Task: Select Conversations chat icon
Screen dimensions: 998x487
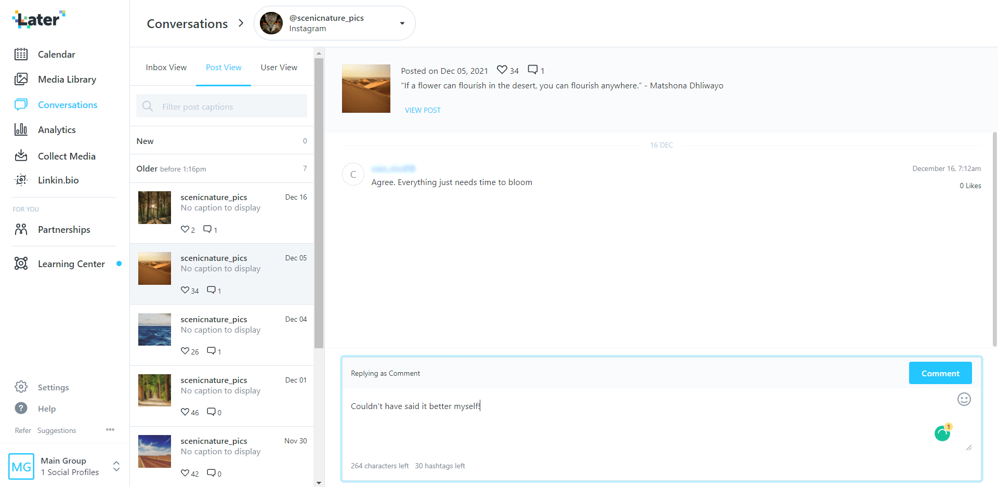Action: click(x=21, y=104)
